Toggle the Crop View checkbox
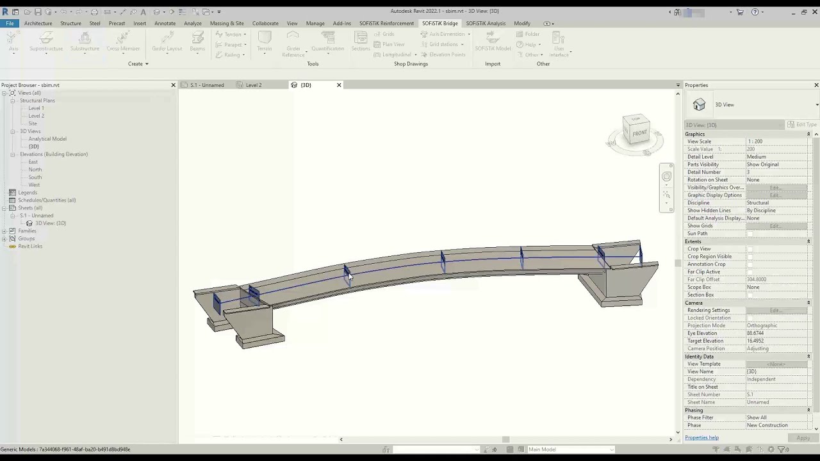The width and height of the screenshot is (820, 461). [750, 249]
